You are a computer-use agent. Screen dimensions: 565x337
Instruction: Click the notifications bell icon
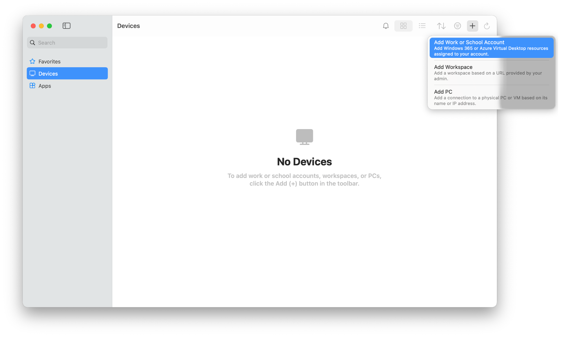(x=386, y=26)
